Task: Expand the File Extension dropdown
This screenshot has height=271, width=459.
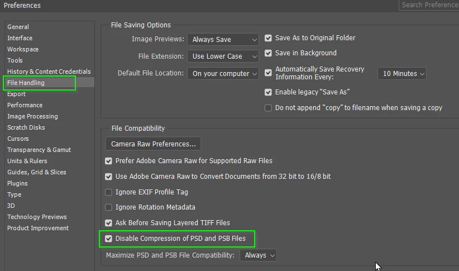Action: [x=223, y=56]
